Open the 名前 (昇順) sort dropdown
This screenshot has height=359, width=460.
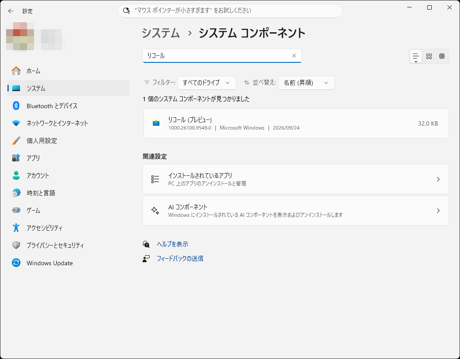pos(306,83)
